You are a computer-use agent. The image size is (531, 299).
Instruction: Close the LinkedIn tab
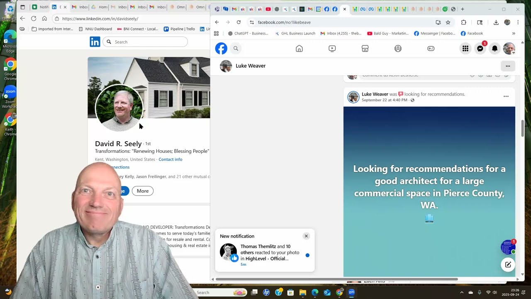tap(65, 7)
